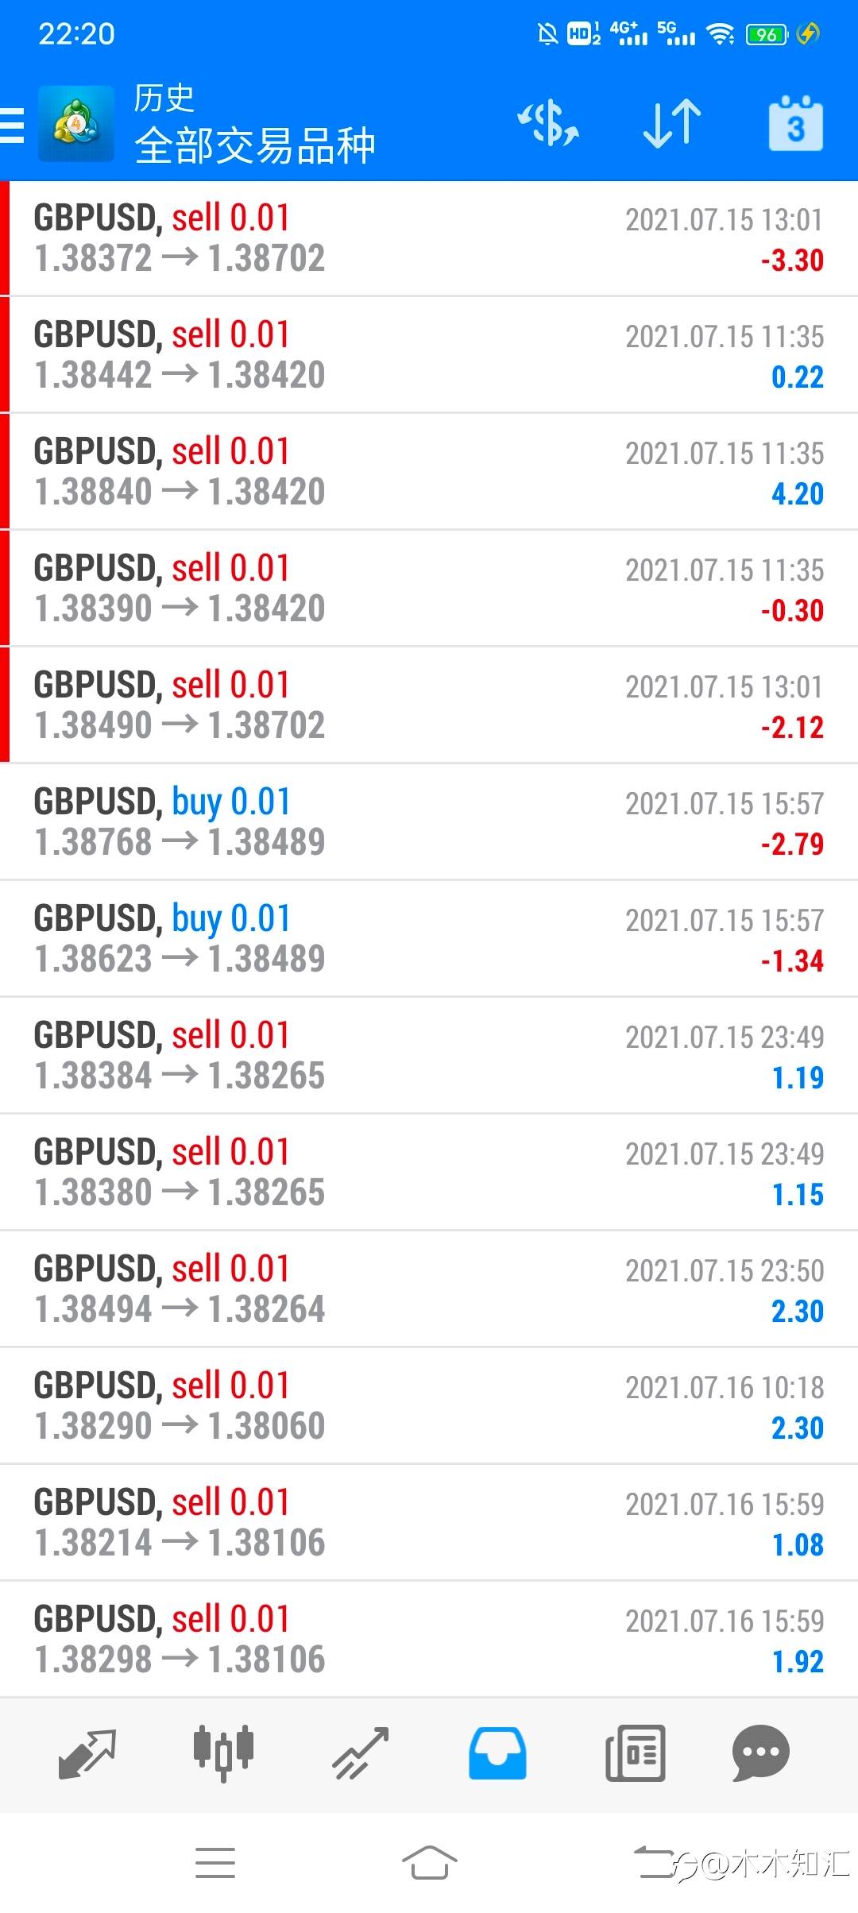Viewport: 858px width, 1913px height.
Task: Open the last trade with 1.92 profit
Action: click(429, 1639)
